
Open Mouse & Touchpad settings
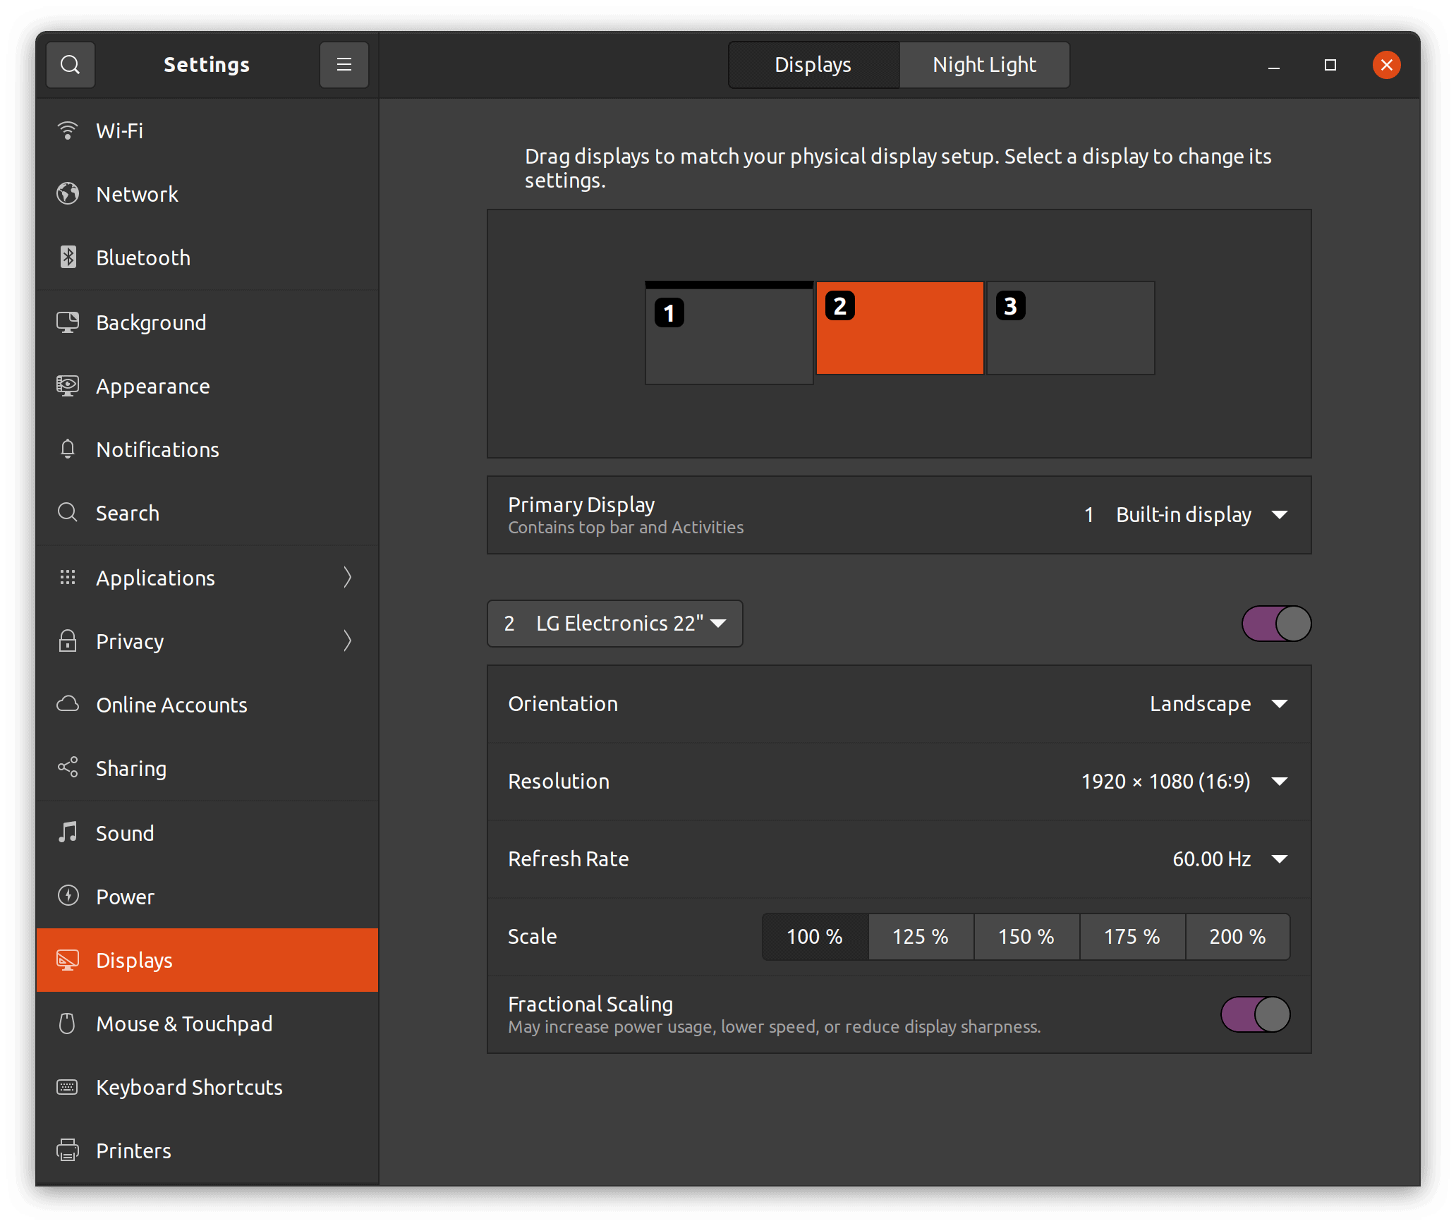(183, 1024)
